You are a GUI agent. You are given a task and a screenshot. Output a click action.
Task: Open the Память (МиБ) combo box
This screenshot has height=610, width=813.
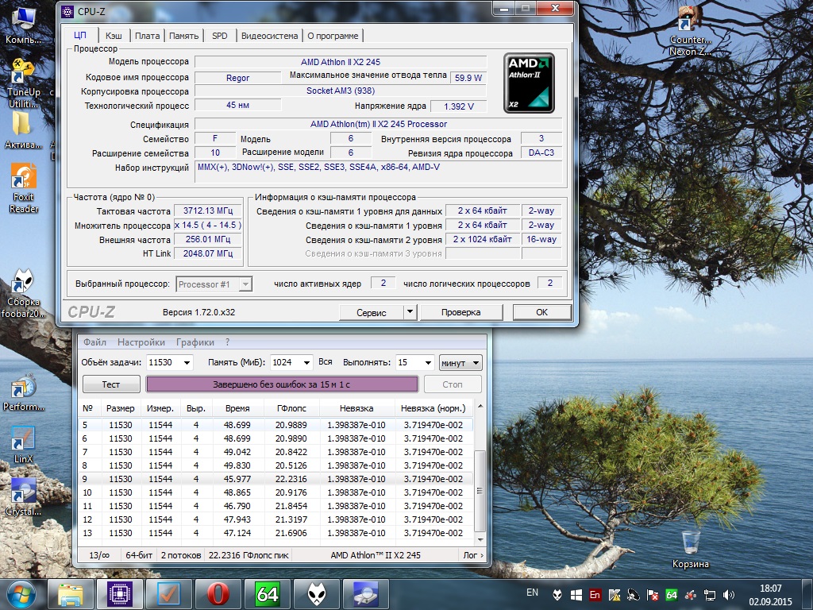pyautogui.click(x=305, y=362)
